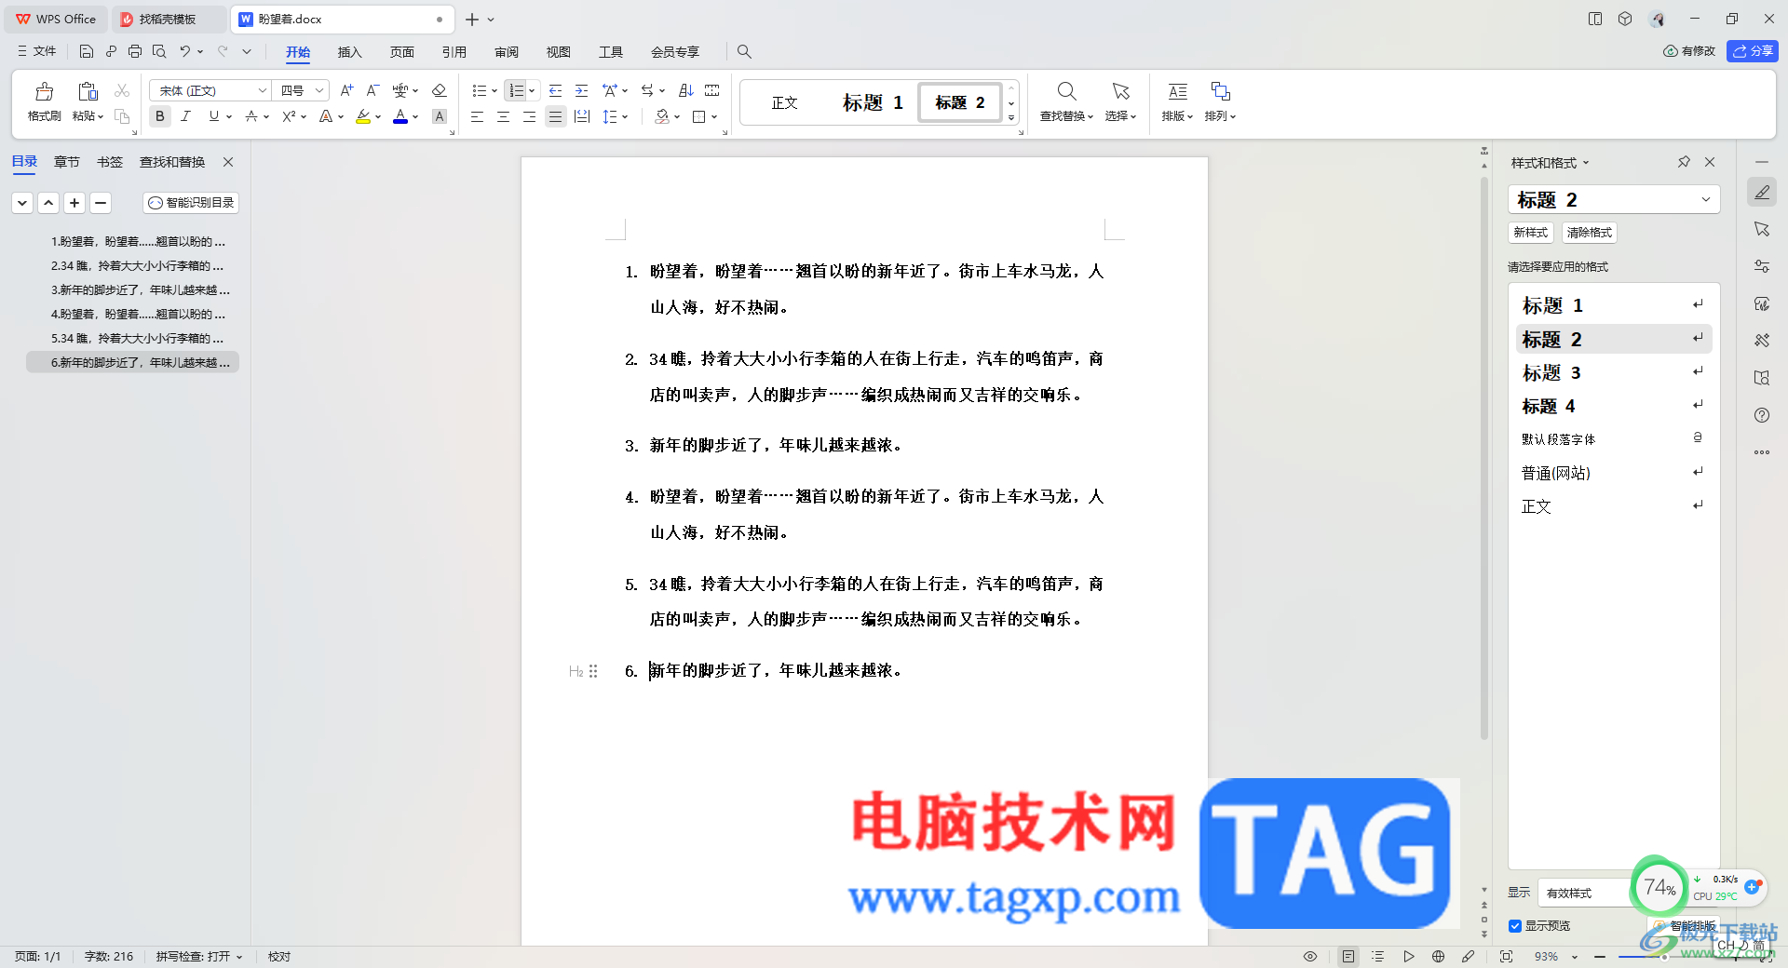
Task: Click the Select (选择) arrow tool
Action: pyautogui.click(x=1120, y=101)
